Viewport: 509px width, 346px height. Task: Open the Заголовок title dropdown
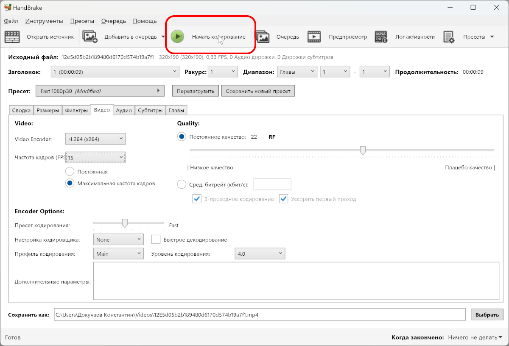tap(115, 72)
